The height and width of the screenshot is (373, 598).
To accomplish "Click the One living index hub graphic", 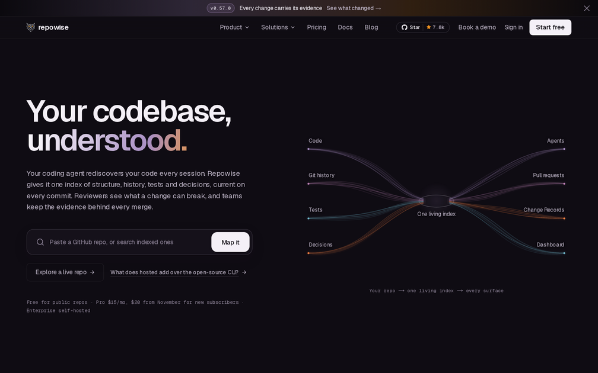I will tap(436, 201).
